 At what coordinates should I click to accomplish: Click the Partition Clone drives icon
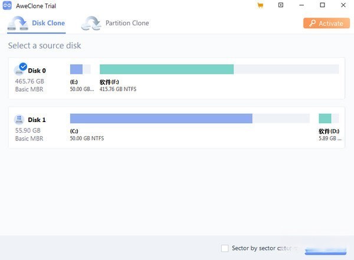91,23
